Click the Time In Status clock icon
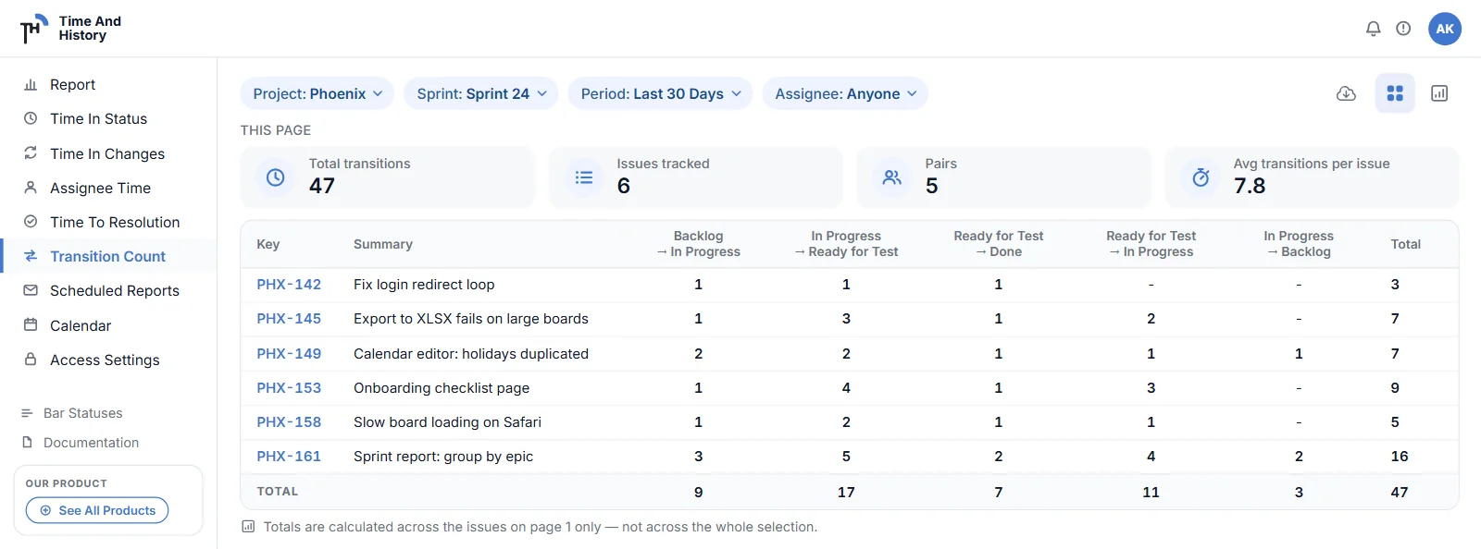 click(x=31, y=118)
